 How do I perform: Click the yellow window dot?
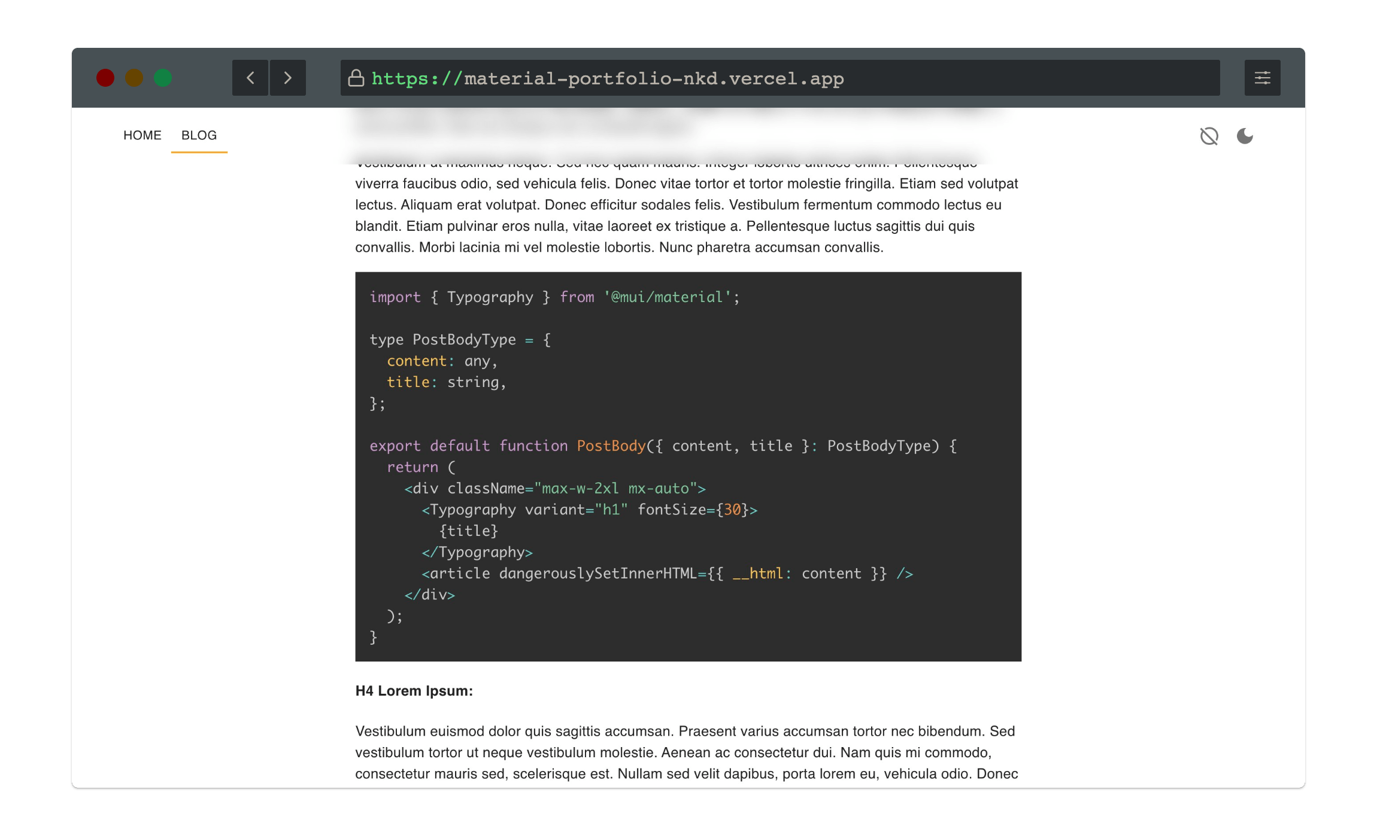(134, 78)
